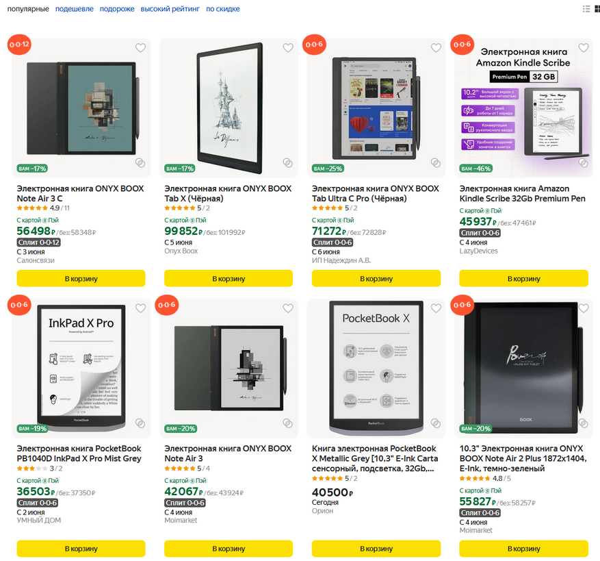Compare the ONYX BOOX Tab Ultra C Pro
The height and width of the screenshot is (561, 600).
click(x=435, y=163)
